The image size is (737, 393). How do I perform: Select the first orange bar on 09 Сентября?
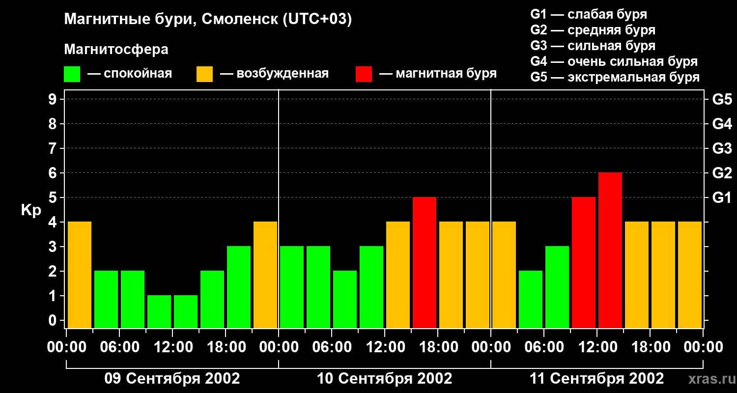point(80,275)
